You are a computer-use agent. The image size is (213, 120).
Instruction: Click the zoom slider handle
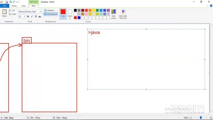tap(201, 118)
